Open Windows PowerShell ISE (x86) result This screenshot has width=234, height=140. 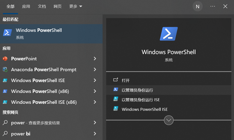51,102
